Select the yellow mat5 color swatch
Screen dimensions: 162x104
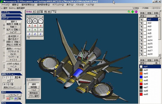pos(141,81)
